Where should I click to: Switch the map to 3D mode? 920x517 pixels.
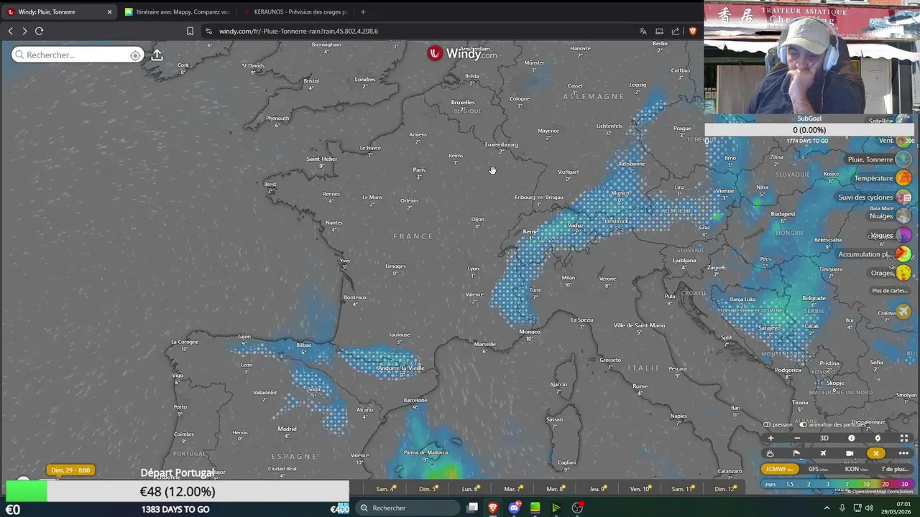(x=824, y=438)
